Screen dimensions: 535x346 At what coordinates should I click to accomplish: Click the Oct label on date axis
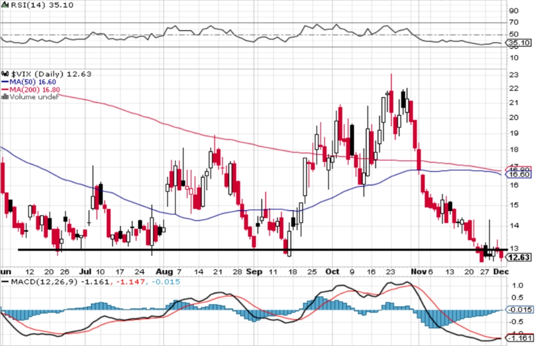tap(332, 271)
